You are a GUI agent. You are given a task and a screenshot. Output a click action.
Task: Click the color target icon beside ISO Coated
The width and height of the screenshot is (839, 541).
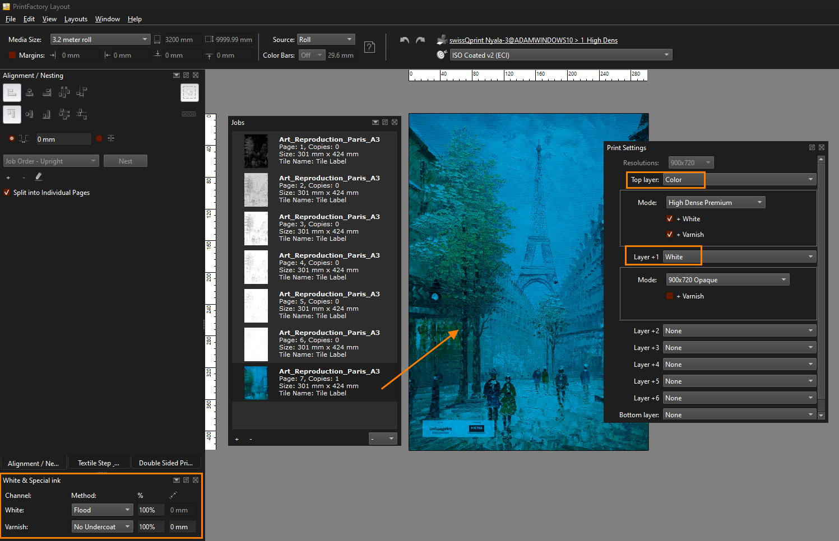point(442,55)
